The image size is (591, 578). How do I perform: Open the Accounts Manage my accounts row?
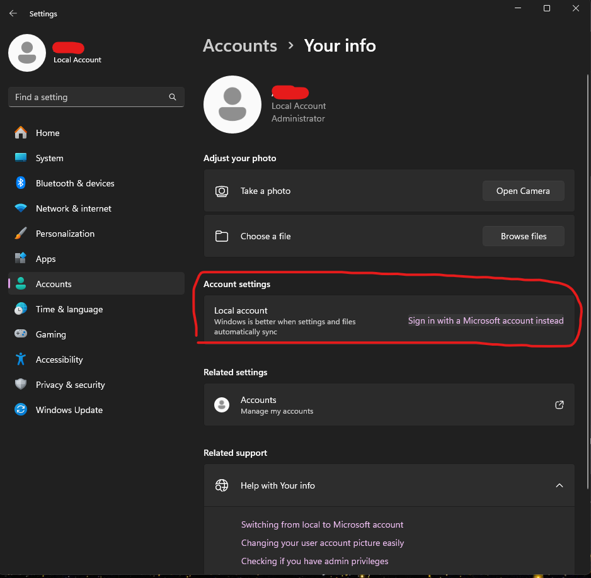point(389,405)
